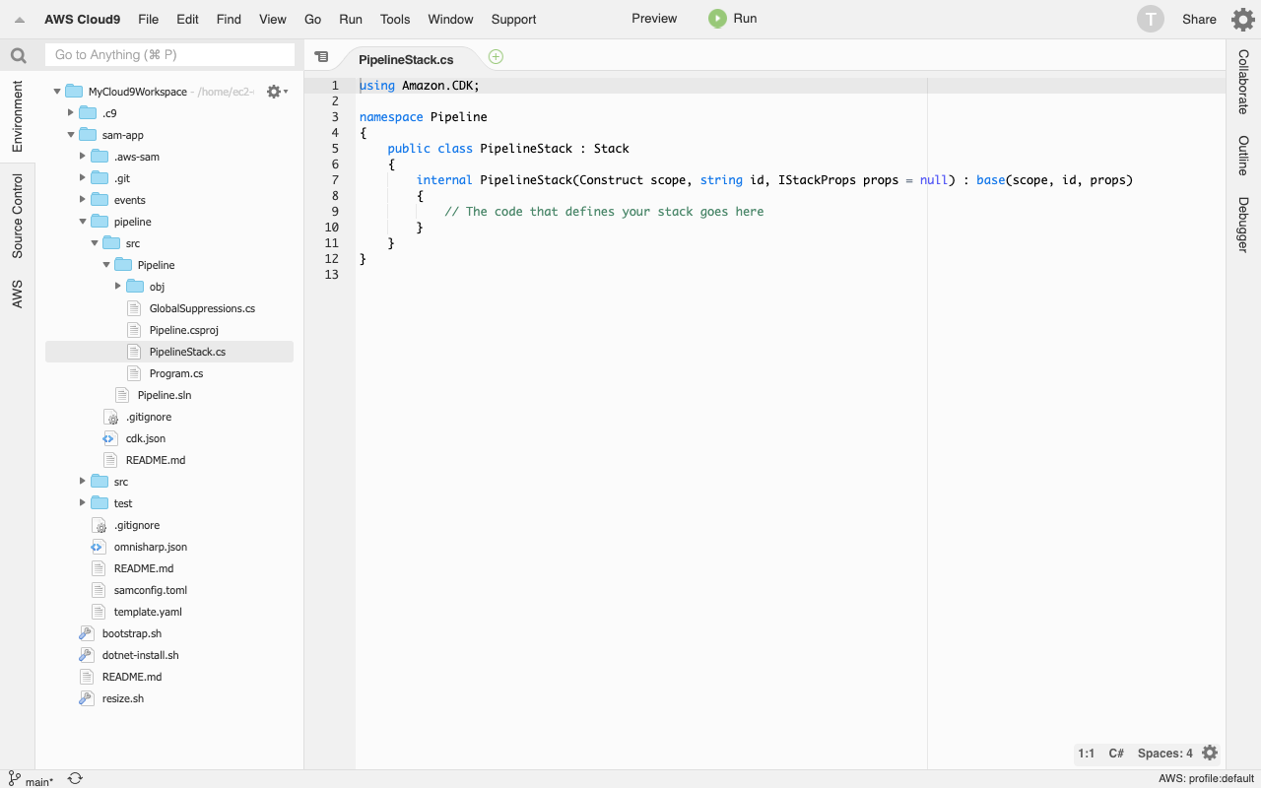Open samconfig.toml file

click(x=151, y=590)
